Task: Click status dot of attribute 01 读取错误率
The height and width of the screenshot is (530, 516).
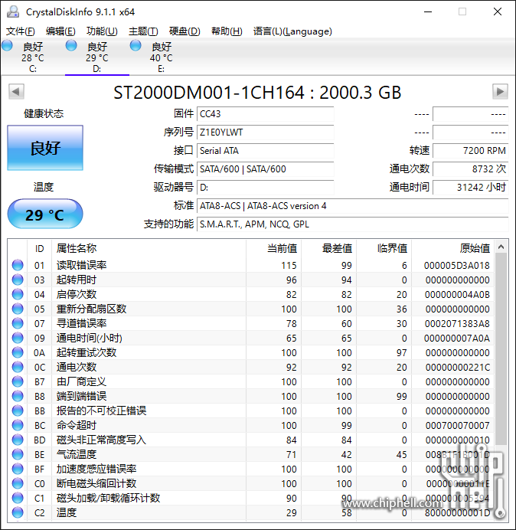Action: coord(18,265)
